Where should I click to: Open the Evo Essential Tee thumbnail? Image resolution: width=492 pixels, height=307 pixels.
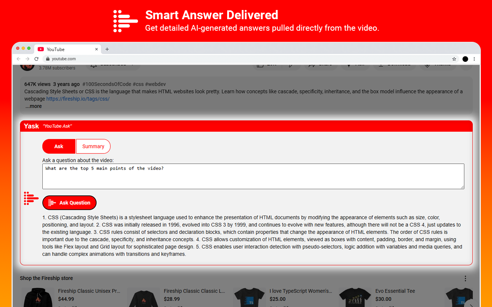click(355, 297)
